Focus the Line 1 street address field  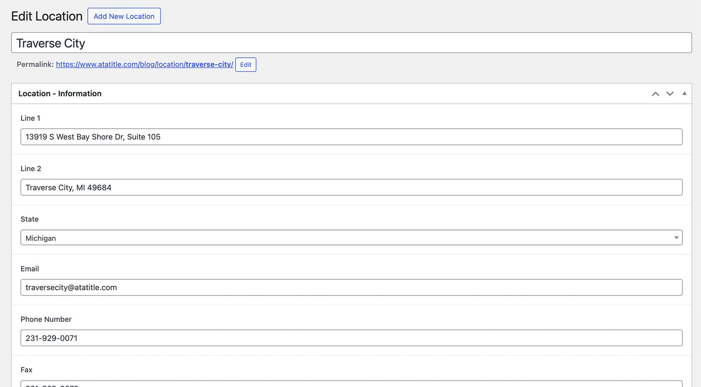point(350,137)
